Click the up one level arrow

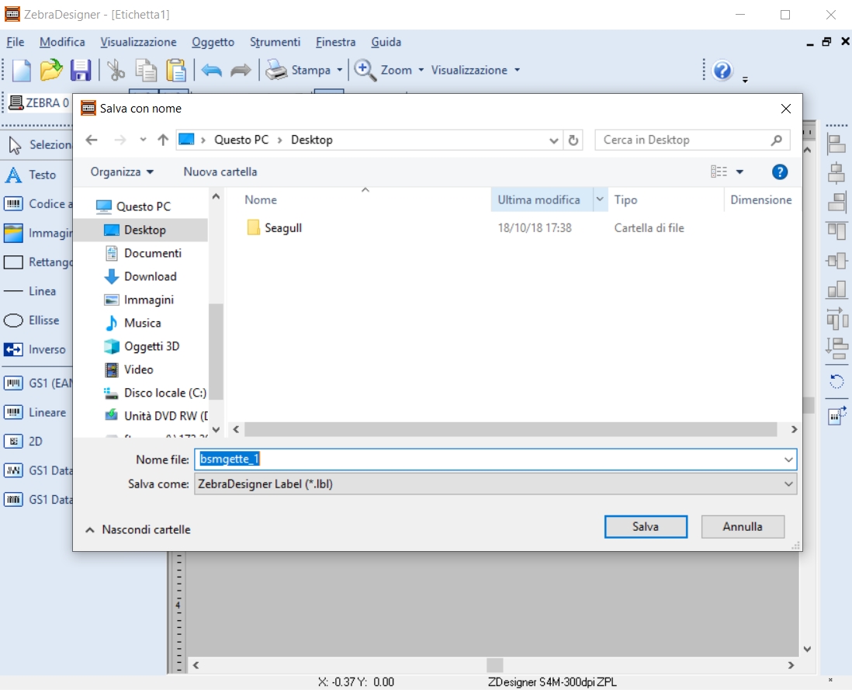coord(163,140)
